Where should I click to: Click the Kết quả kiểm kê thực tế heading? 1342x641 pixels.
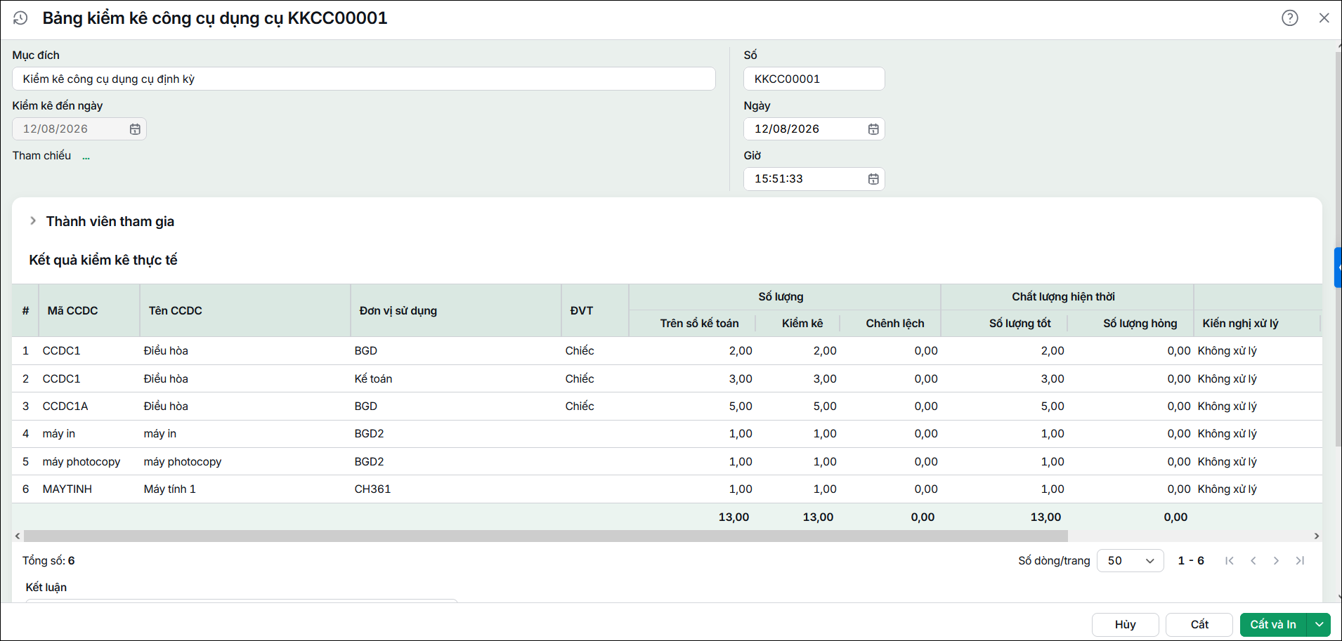pos(103,260)
